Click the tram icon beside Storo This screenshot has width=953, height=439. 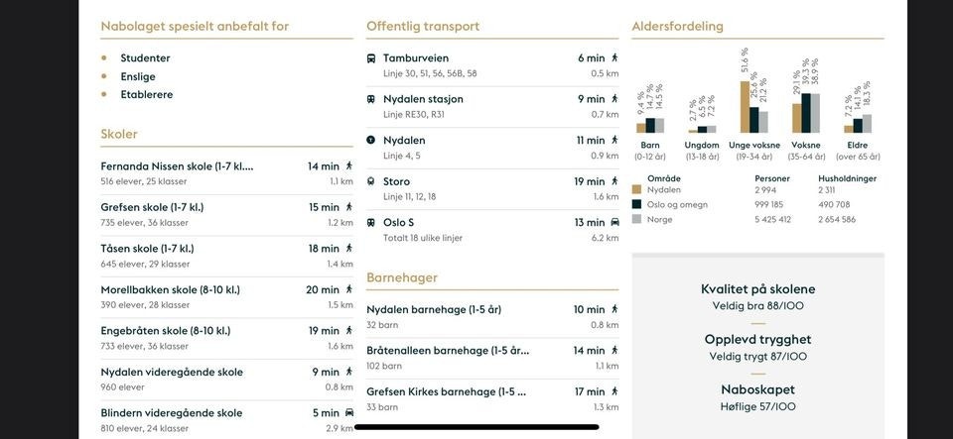pos(371,182)
